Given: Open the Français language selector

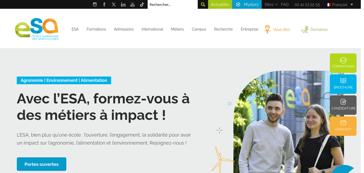Looking at the screenshot, I should [x=339, y=5].
